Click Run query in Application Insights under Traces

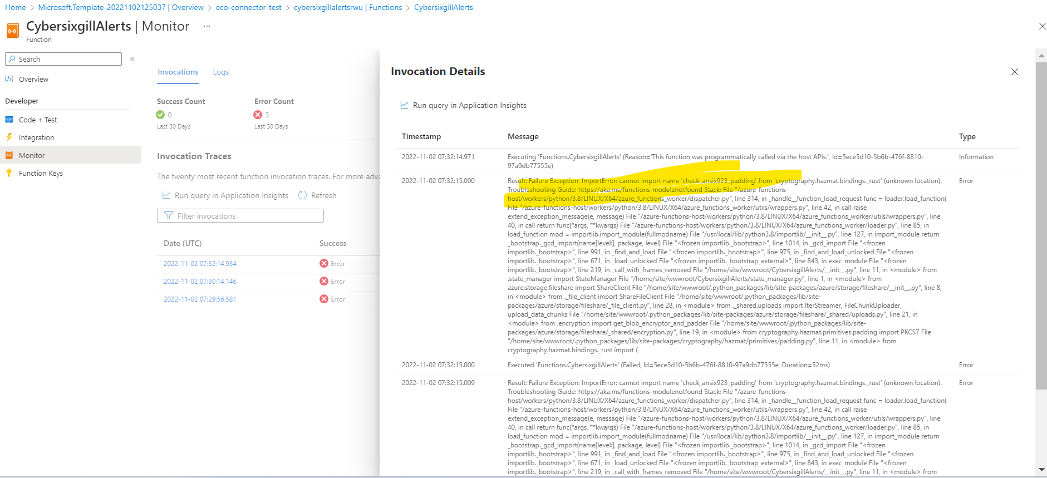click(x=231, y=195)
